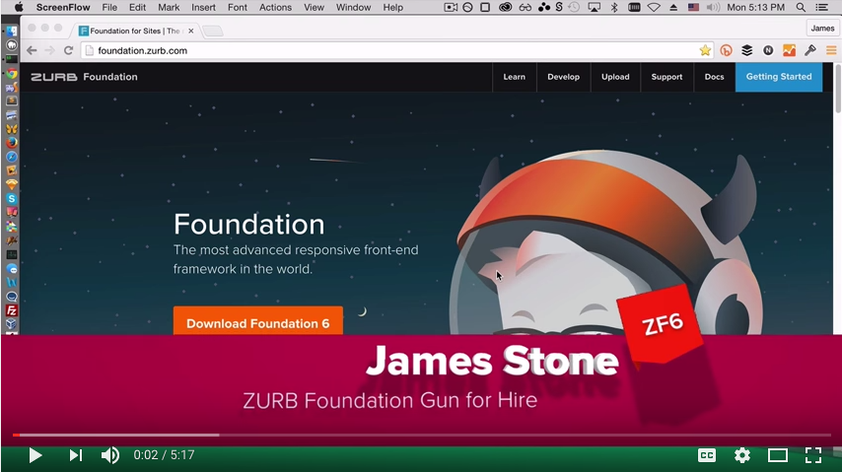The height and width of the screenshot is (472, 842).
Task: Click Download Foundation 6 button
Action: point(257,323)
